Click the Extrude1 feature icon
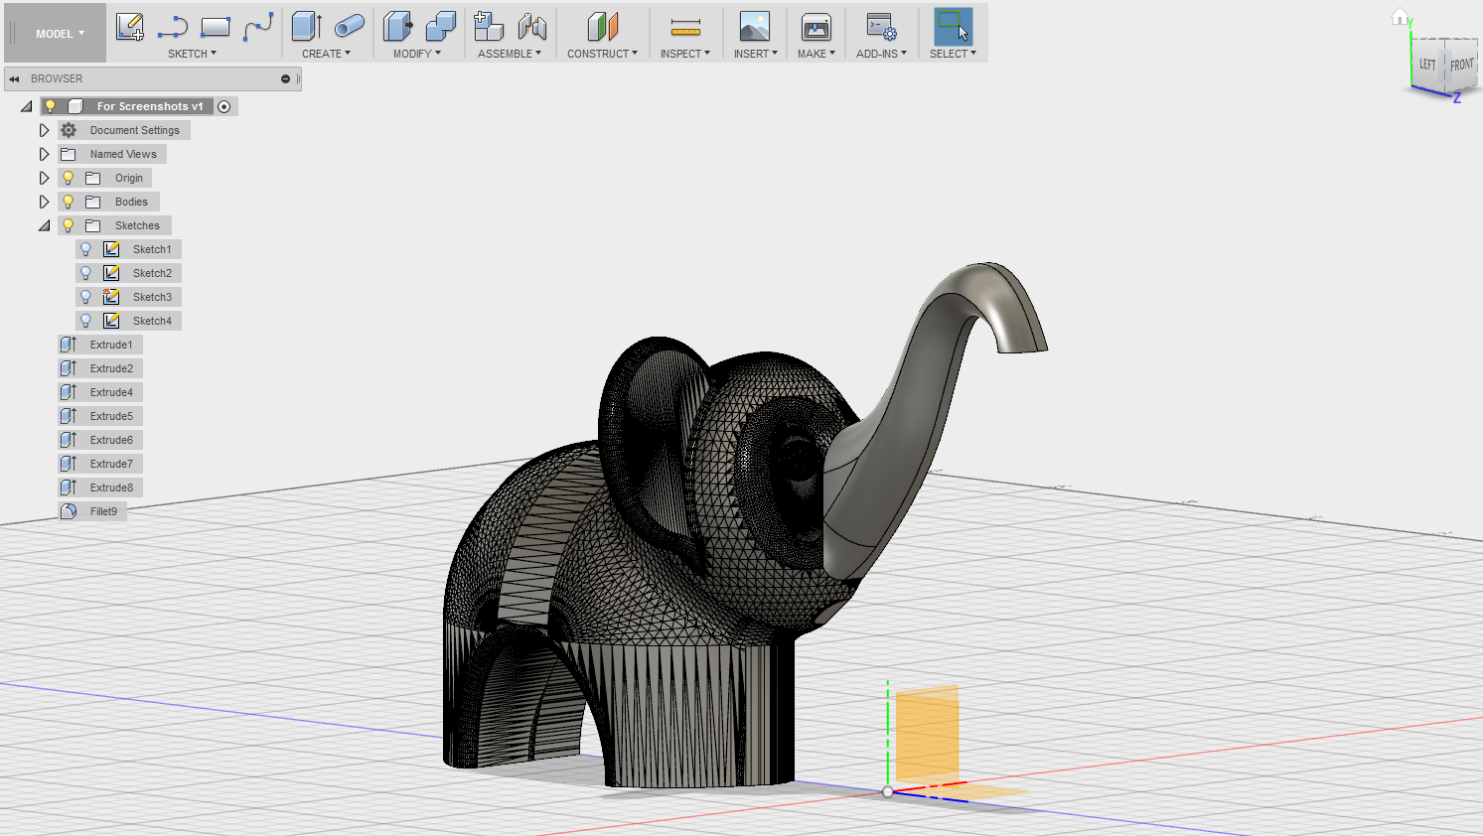 coord(69,345)
